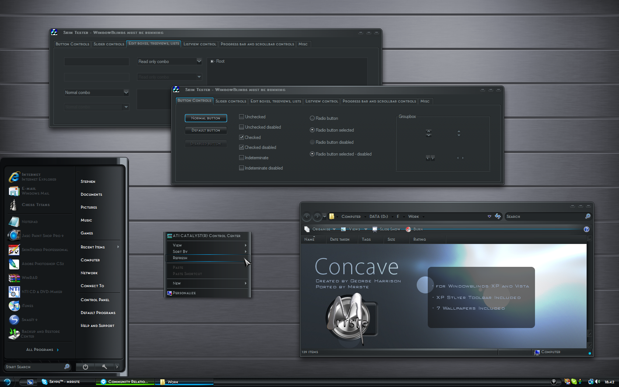Open the Views dropdown in Explorer

(x=354, y=229)
